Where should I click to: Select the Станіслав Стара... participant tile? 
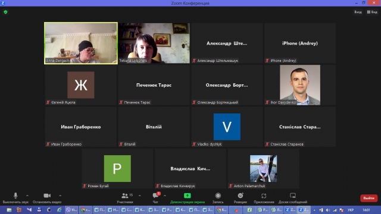coord(300,127)
